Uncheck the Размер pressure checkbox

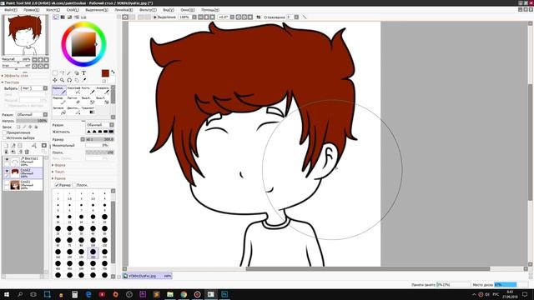point(58,185)
